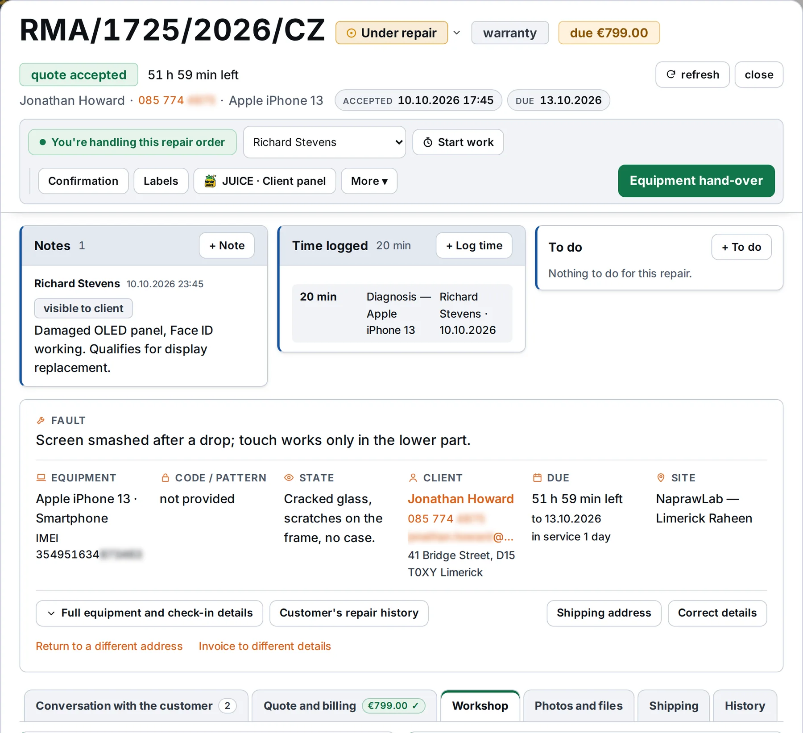This screenshot has width=803, height=733.
Task: Click the 51 h 59 min left header text
Action: 193,75
